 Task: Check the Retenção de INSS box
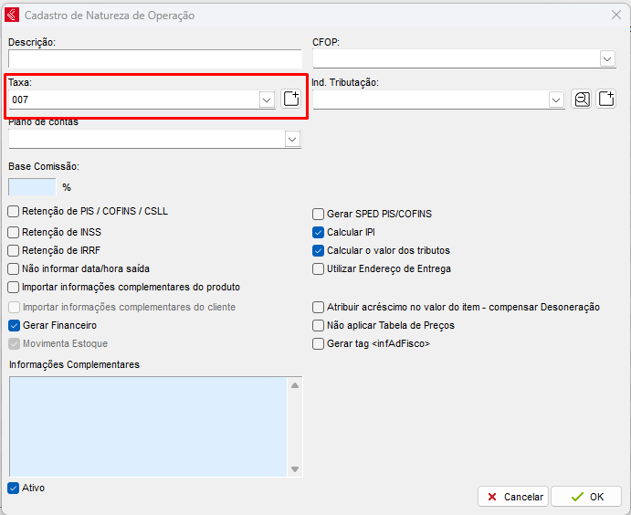coord(14,232)
